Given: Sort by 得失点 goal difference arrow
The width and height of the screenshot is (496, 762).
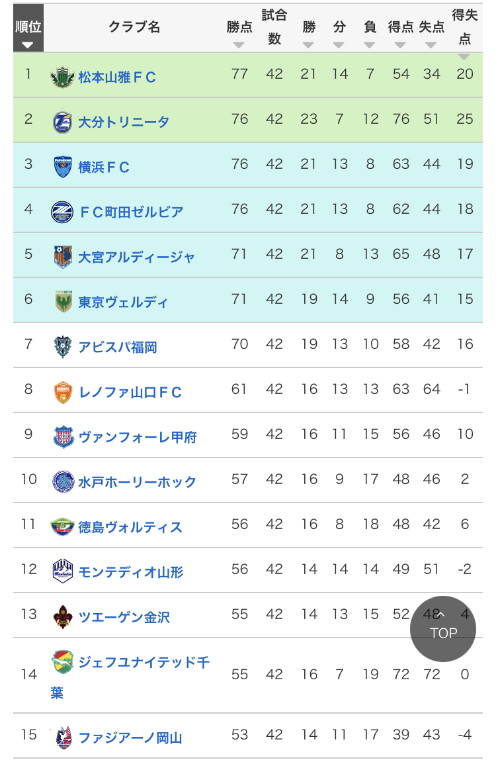Looking at the screenshot, I should point(464,57).
